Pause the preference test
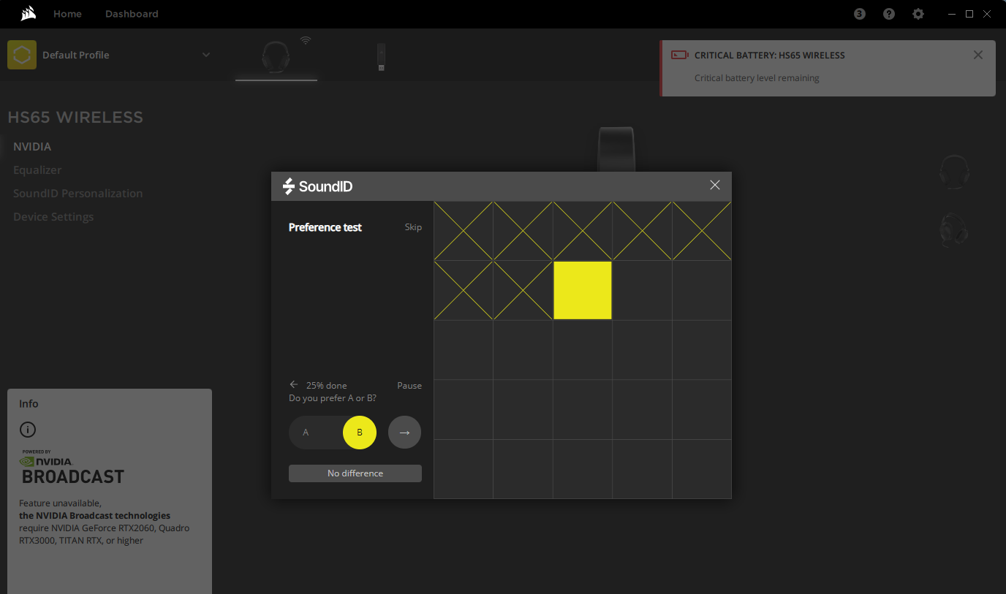1006x594 pixels. (409, 386)
